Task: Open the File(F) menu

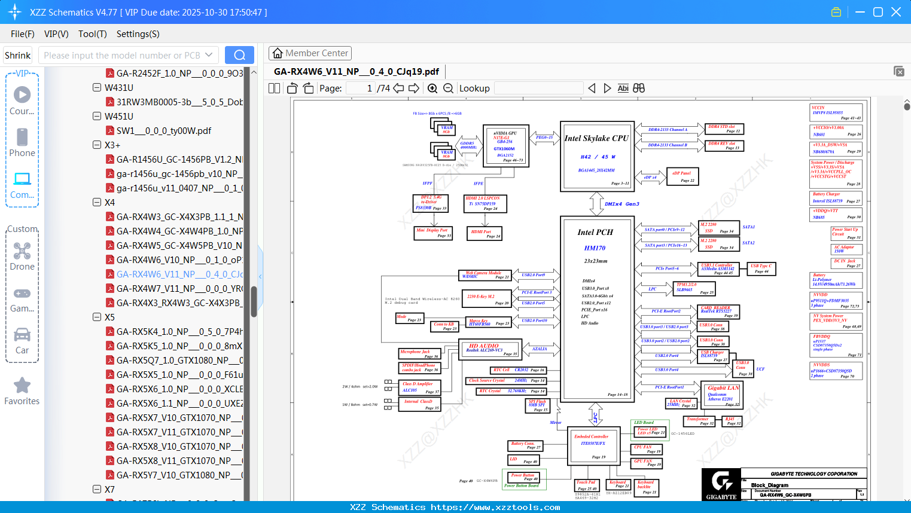Action: coord(23,34)
